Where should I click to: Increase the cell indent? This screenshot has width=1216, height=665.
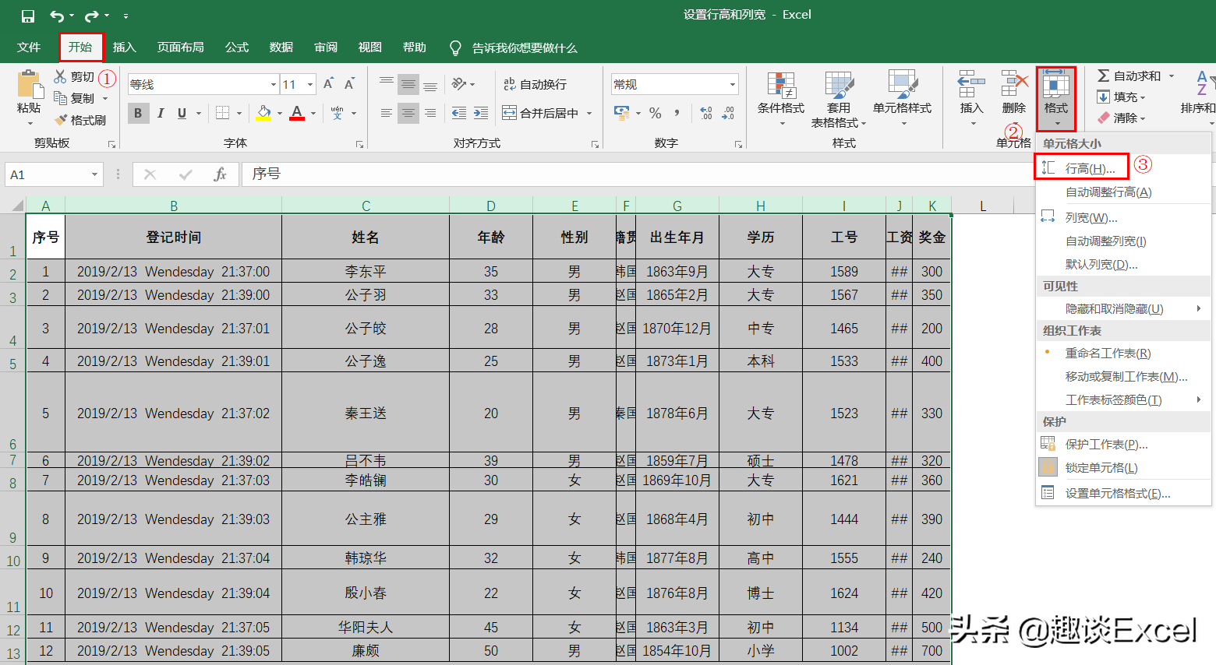click(x=481, y=113)
